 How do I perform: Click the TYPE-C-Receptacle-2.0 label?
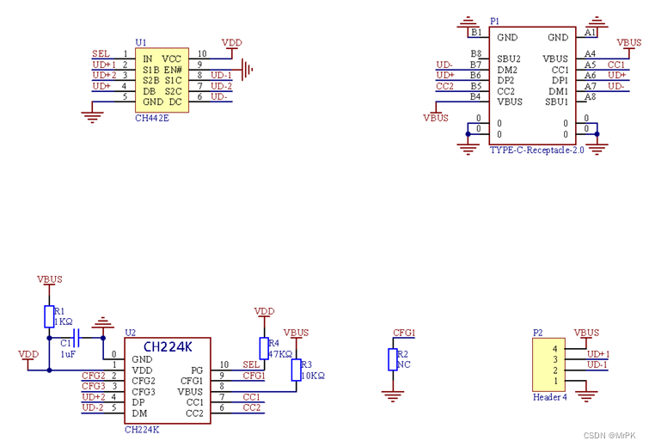537,150
